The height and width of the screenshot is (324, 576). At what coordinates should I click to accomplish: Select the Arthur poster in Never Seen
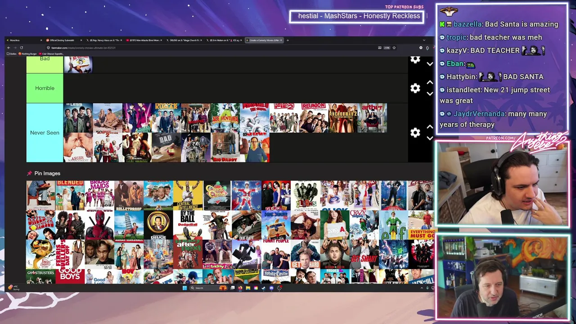pyautogui.click(x=372, y=118)
